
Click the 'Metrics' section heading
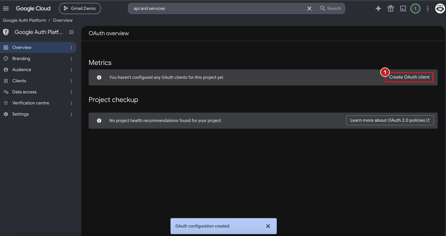[100, 63]
